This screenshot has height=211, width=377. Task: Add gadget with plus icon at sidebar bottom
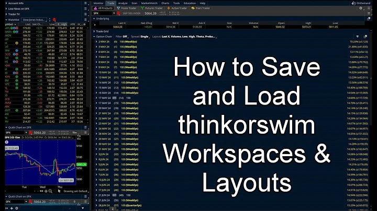[x=12, y=208]
